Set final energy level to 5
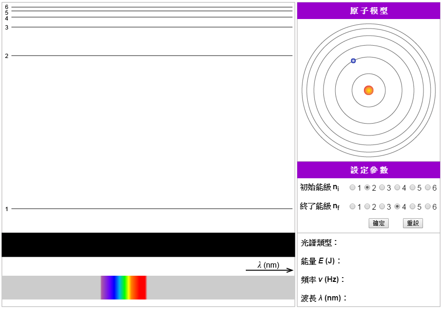The image size is (443, 309). 413,207
